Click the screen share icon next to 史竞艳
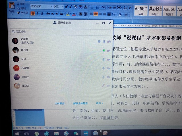Image resolution: width=182 pixels, height=136 pixels. pyautogui.click(x=99, y=41)
